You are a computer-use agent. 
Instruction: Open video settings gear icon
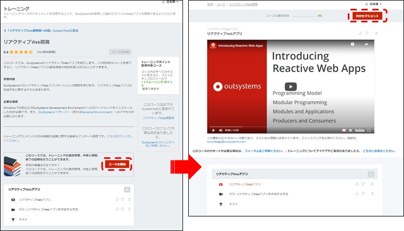(350, 130)
